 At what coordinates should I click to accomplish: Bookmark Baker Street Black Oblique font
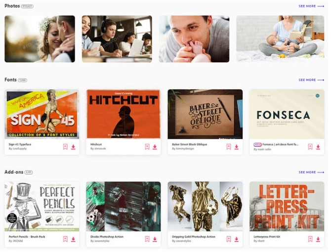(x=229, y=147)
